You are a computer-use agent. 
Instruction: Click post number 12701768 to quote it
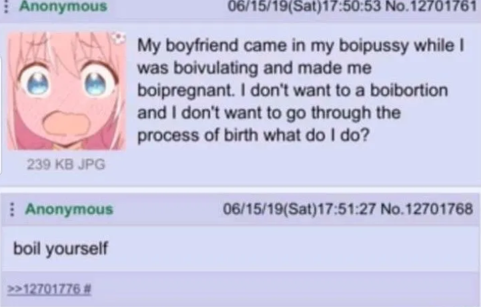pos(439,209)
